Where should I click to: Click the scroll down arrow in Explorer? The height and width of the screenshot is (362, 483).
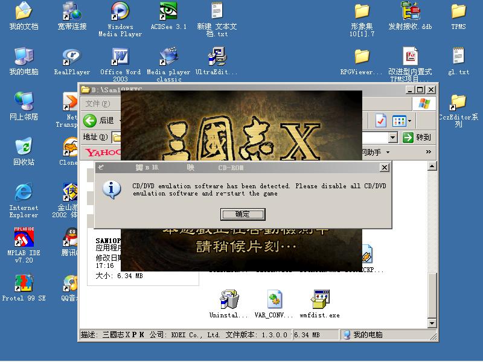(431, 323)
